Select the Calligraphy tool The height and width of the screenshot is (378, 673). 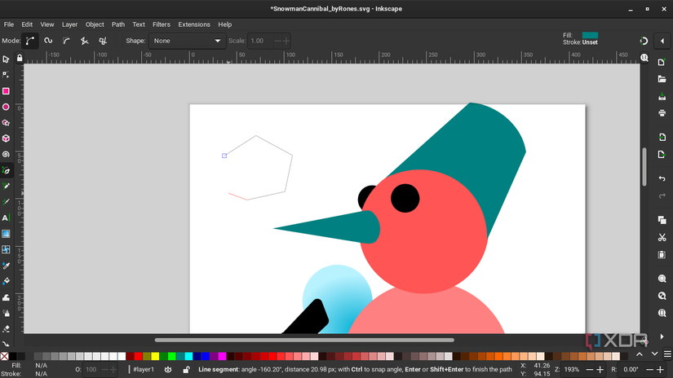tap(6, 202)
